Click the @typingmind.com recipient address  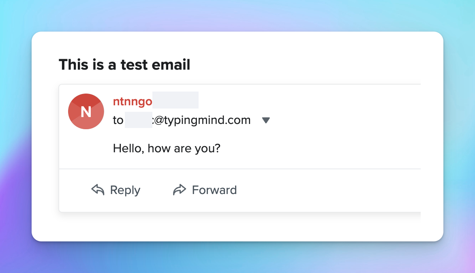(202, 120)
